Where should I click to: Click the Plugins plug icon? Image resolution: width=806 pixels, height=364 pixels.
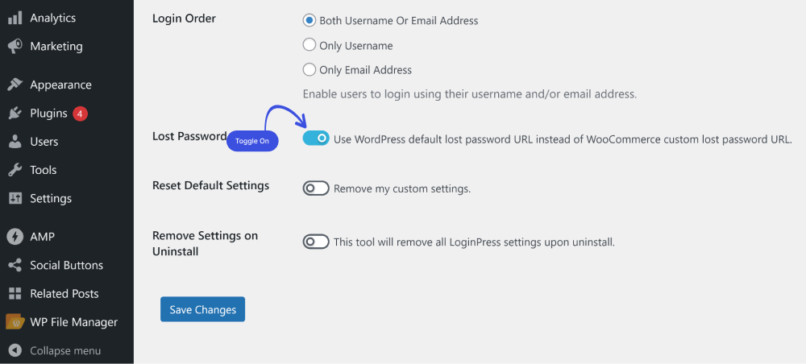(x=15, y=113)
